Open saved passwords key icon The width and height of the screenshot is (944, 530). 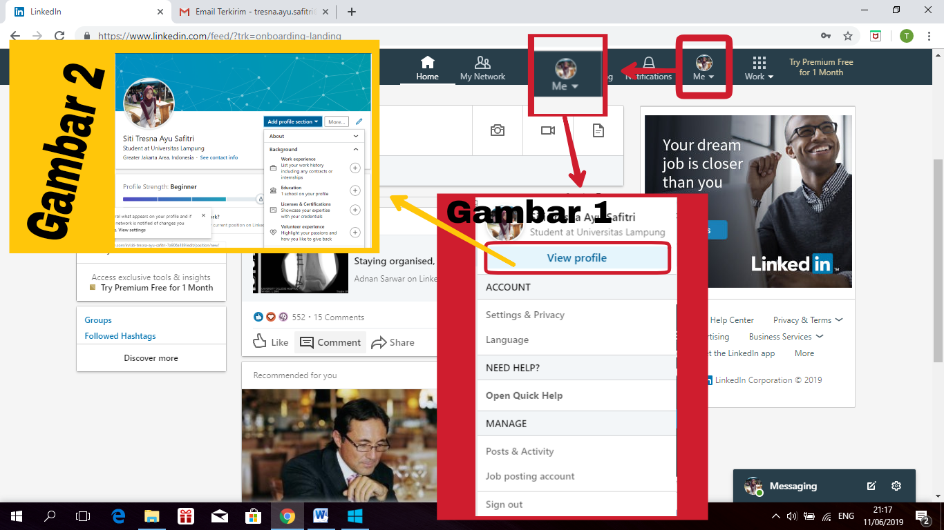825,36
